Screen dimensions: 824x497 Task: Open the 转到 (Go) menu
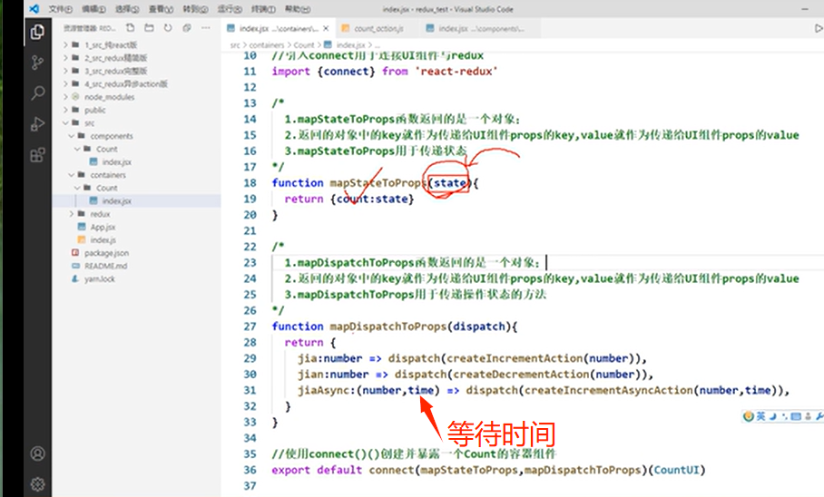[195, 9]
